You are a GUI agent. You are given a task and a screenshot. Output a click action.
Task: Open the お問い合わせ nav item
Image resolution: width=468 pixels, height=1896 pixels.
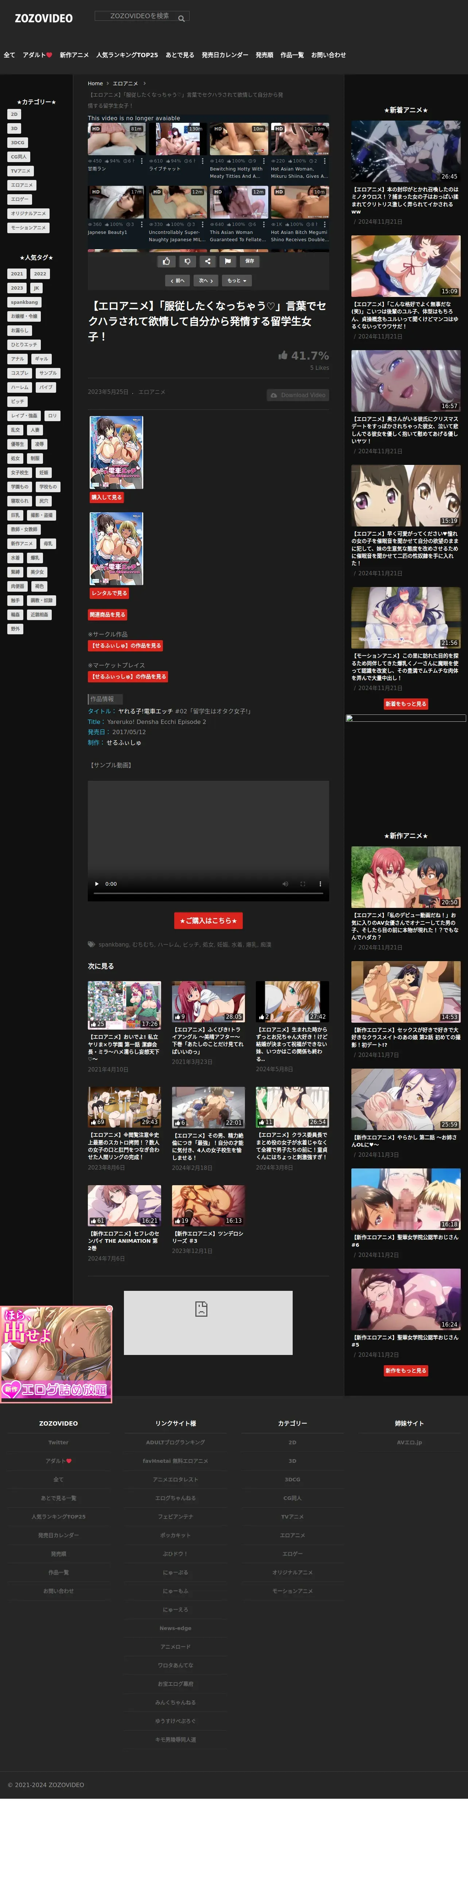point(328,55)
